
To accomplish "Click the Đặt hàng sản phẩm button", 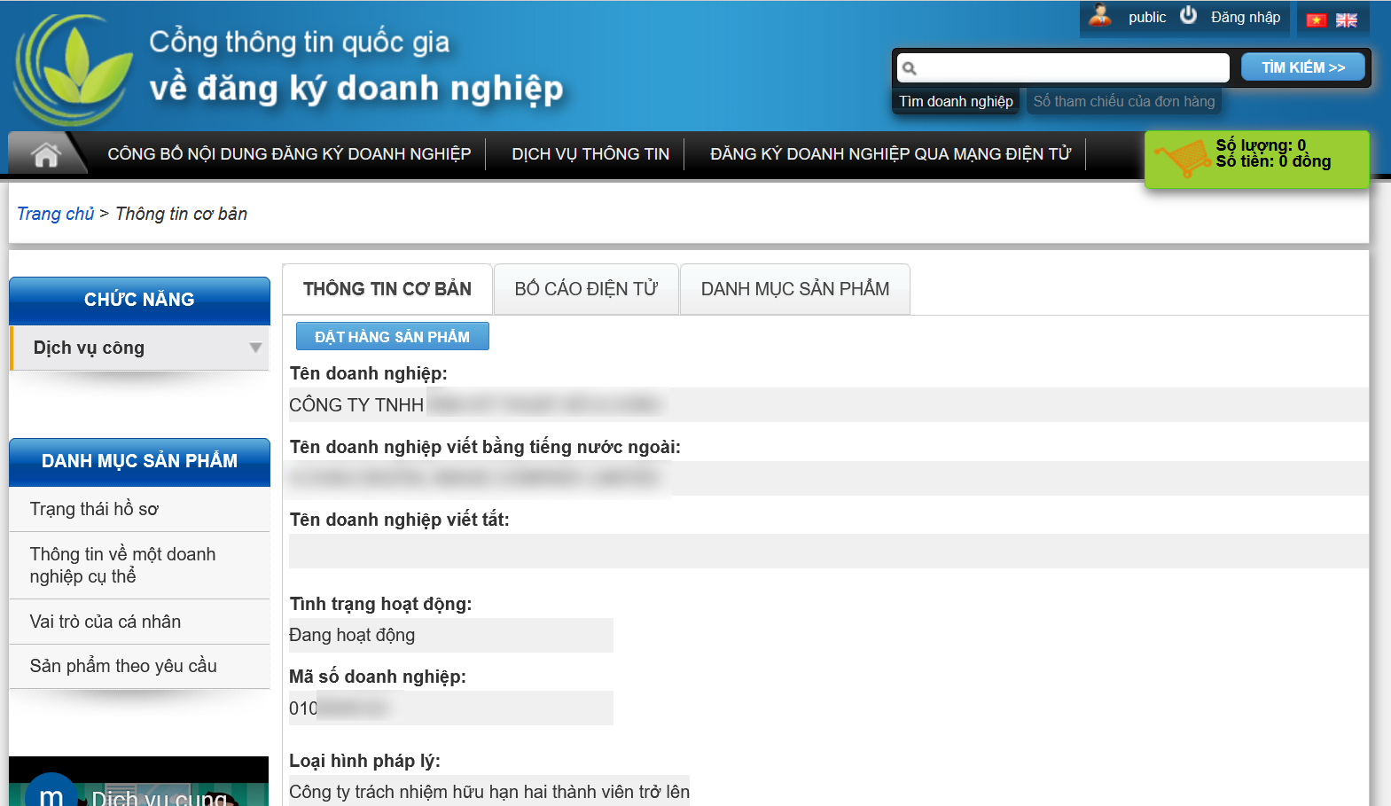I will tap(392, 337).
